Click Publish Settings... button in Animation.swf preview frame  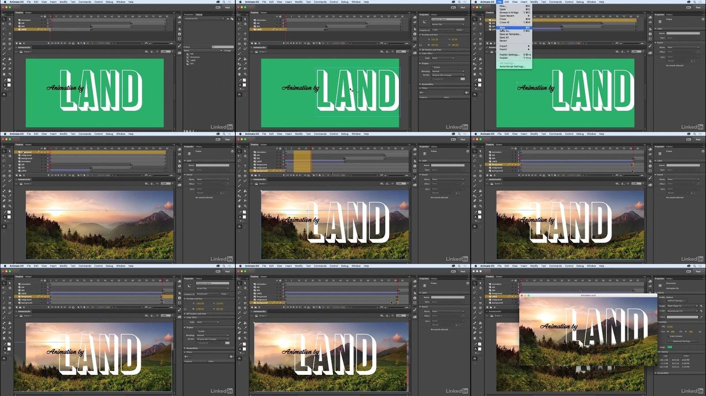pyautogui.click(x=677, y=301)
